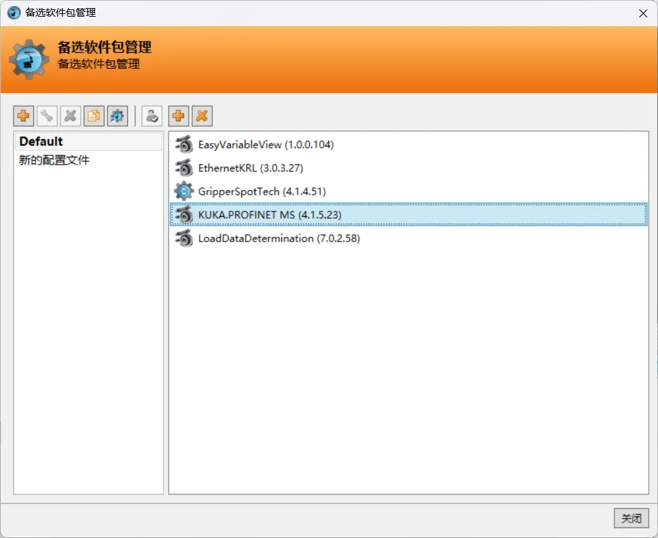Screen dimensions: 658x538
Task: Select KUKA.PROFINET MS (4.1.5.23) package
Action: (408, 215)
